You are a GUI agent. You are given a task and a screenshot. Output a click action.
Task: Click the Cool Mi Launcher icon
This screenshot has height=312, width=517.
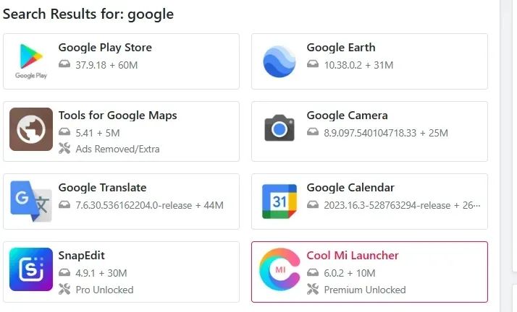pos(279,269)
